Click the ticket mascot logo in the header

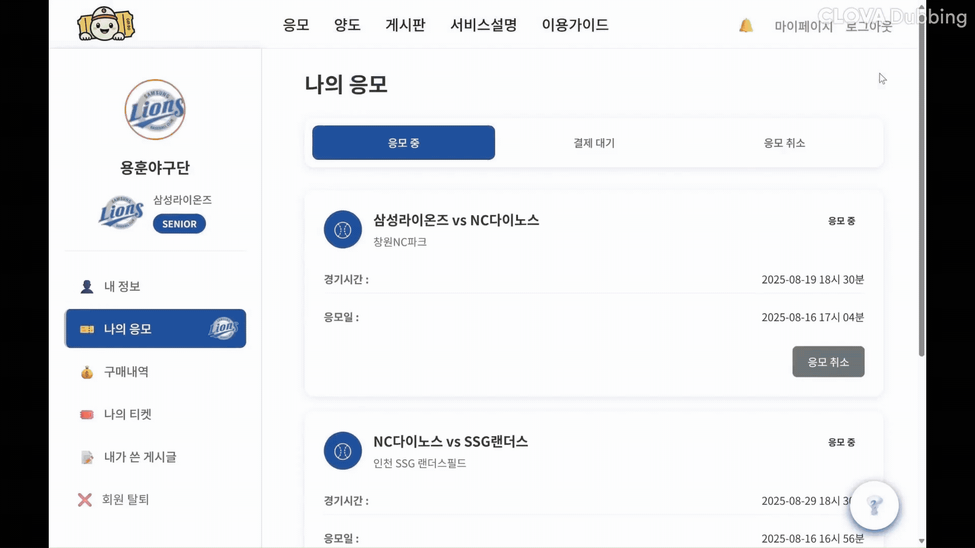click(x=106, y=23)
